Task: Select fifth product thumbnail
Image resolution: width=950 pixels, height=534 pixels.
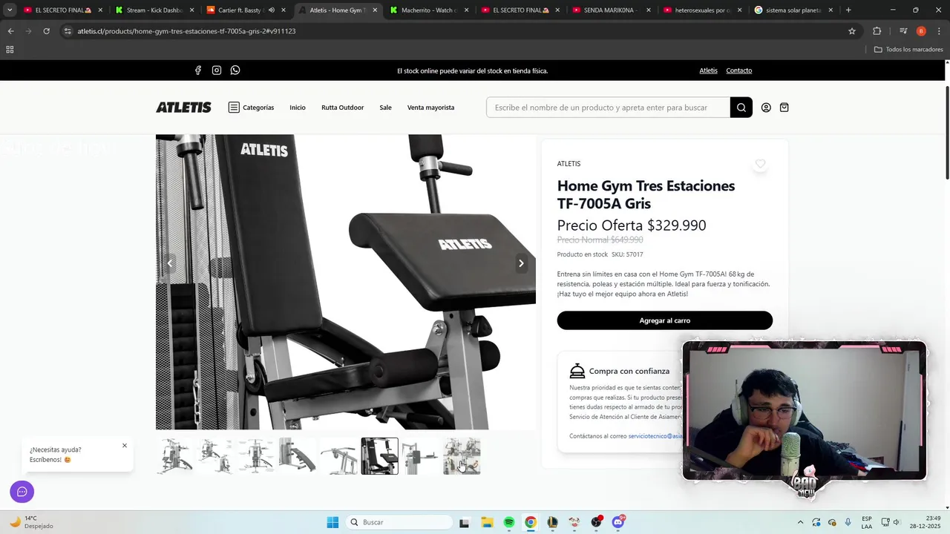Action: pyautogui.click(x=338, y=456)
